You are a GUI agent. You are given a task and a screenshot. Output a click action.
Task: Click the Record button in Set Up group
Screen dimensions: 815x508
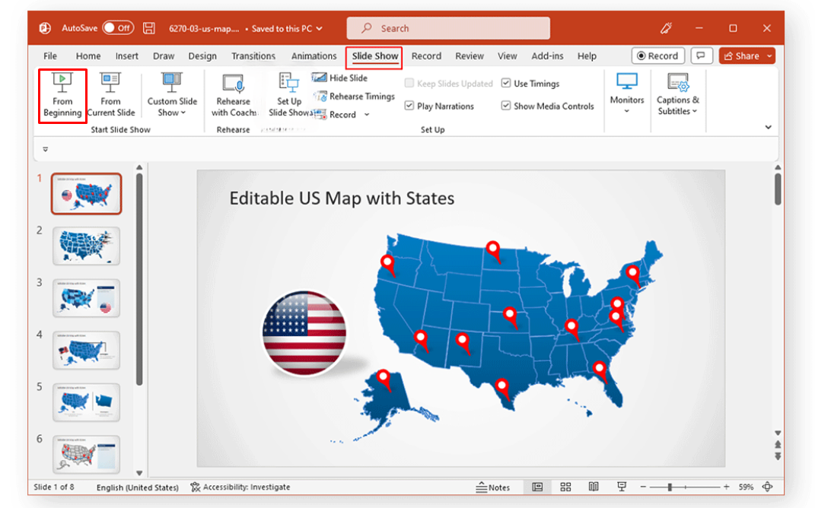point(335,115)
